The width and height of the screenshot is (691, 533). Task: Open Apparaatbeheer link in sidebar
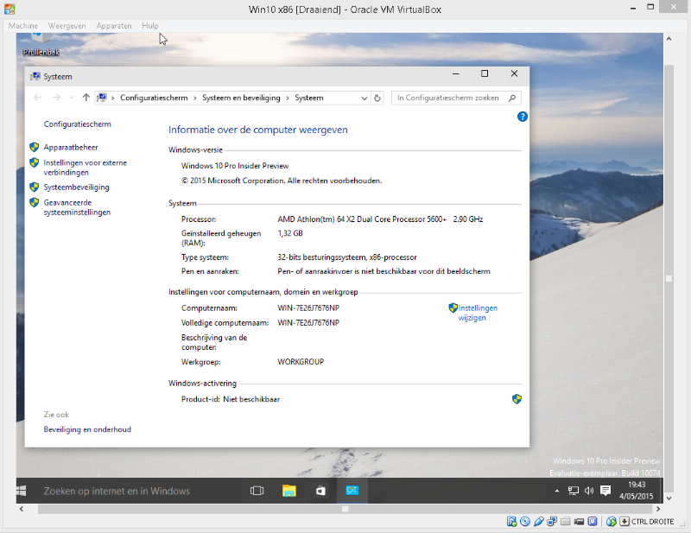pos(71,148)
